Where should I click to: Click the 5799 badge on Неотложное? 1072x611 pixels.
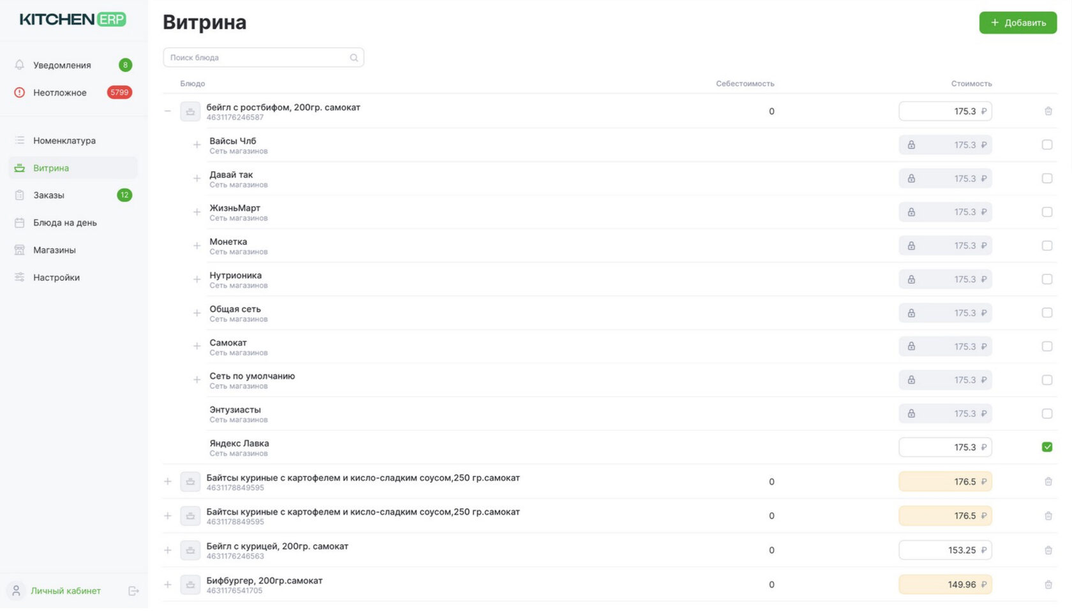coord(119,92)
